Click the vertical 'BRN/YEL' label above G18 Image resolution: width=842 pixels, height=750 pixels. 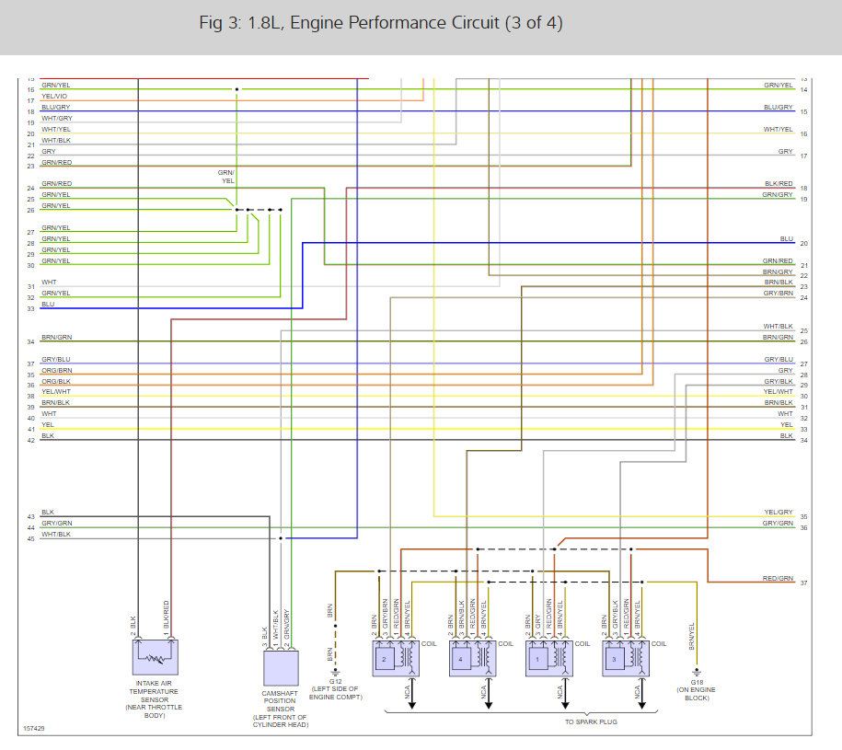click(x=692, y=636)
